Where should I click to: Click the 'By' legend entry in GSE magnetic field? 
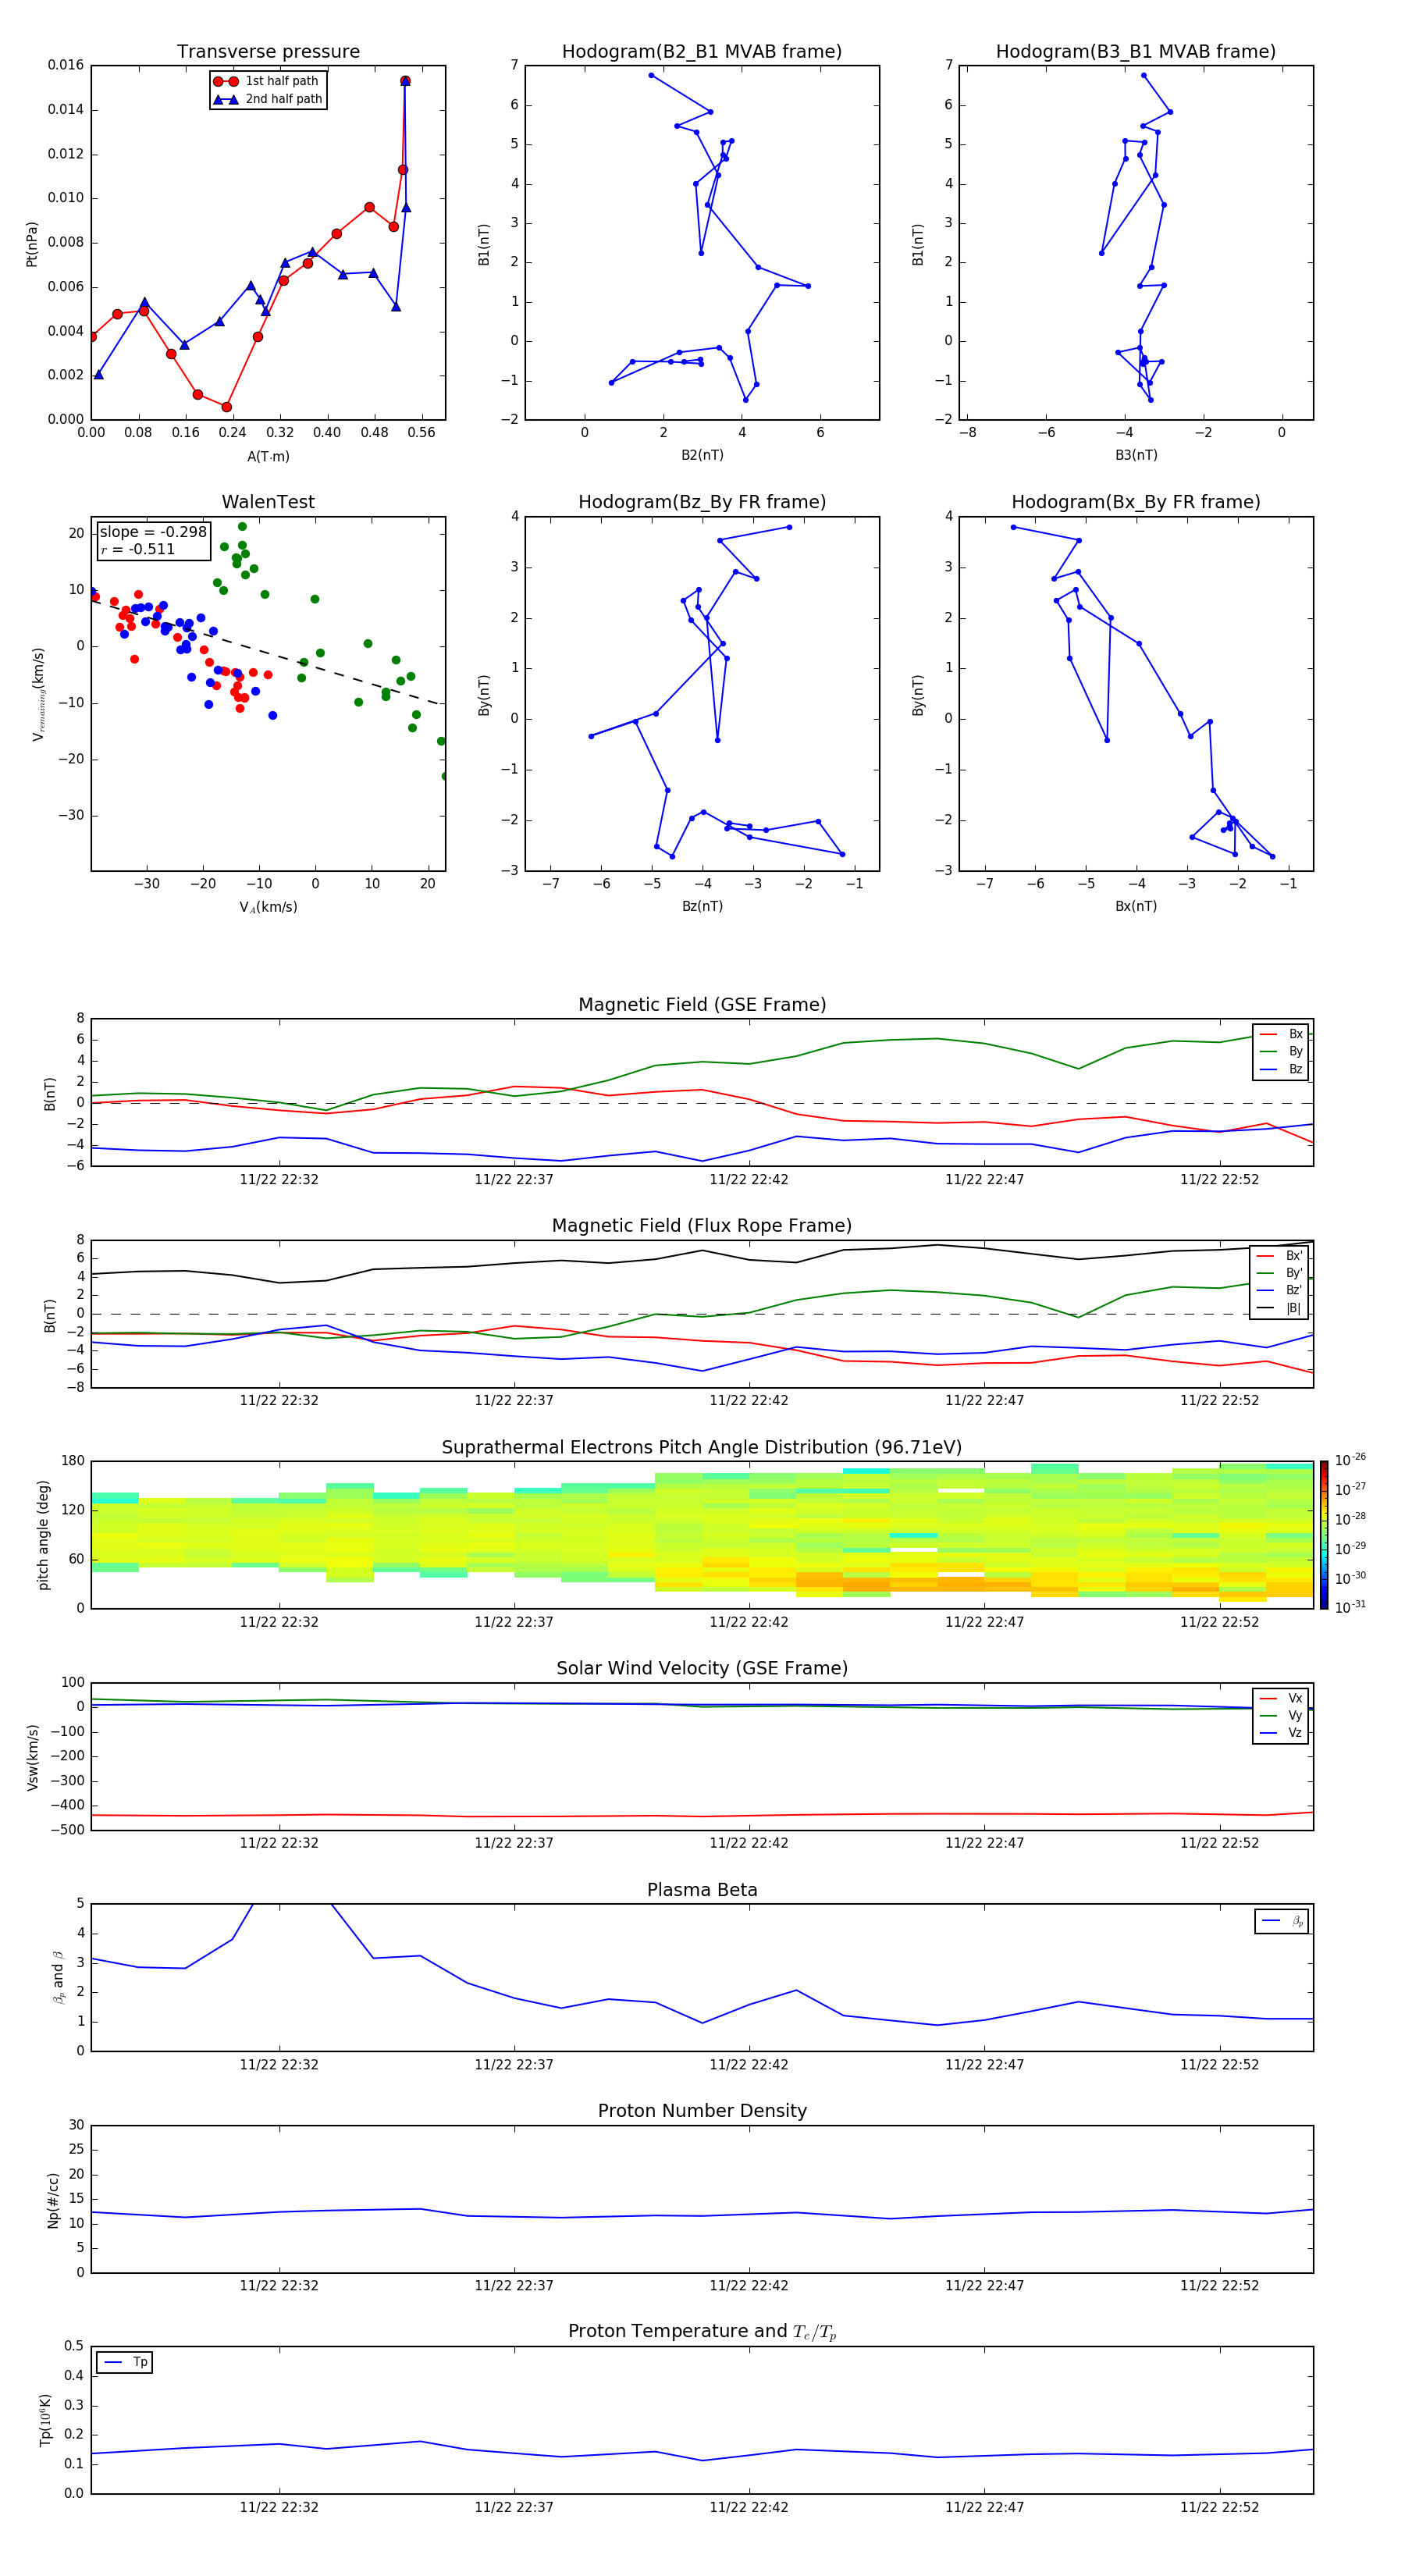click(x=1281, y=1052)
